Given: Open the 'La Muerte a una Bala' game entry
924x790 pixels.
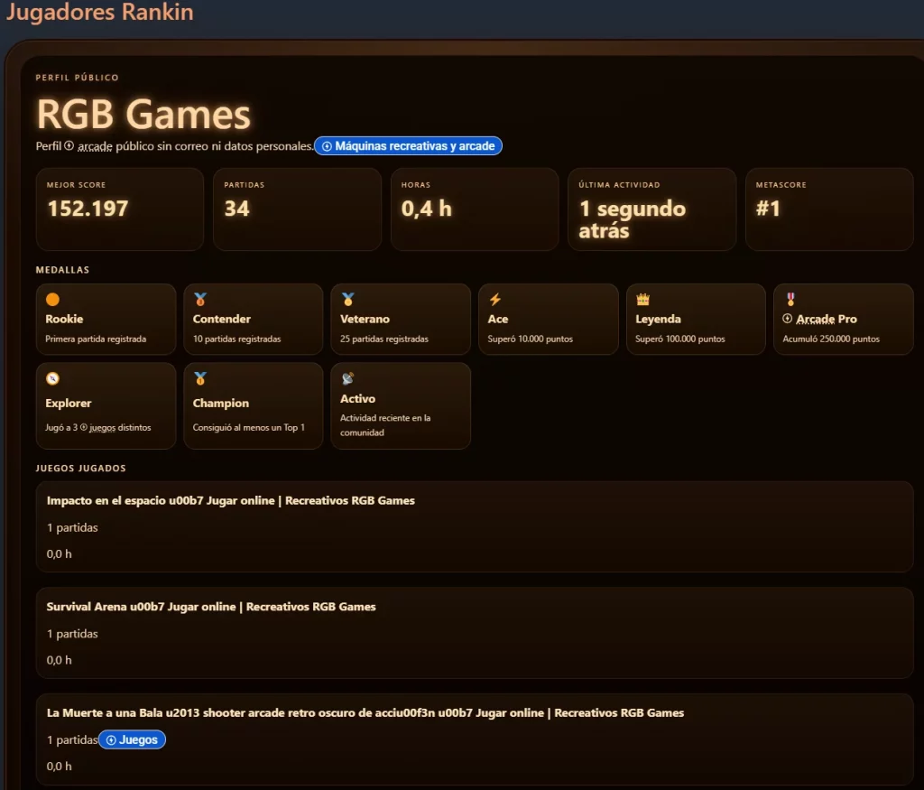Looking at the screenshot, I should (x=365, y=712).
